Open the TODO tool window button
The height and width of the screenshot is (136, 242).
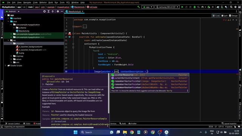(27, 124)
